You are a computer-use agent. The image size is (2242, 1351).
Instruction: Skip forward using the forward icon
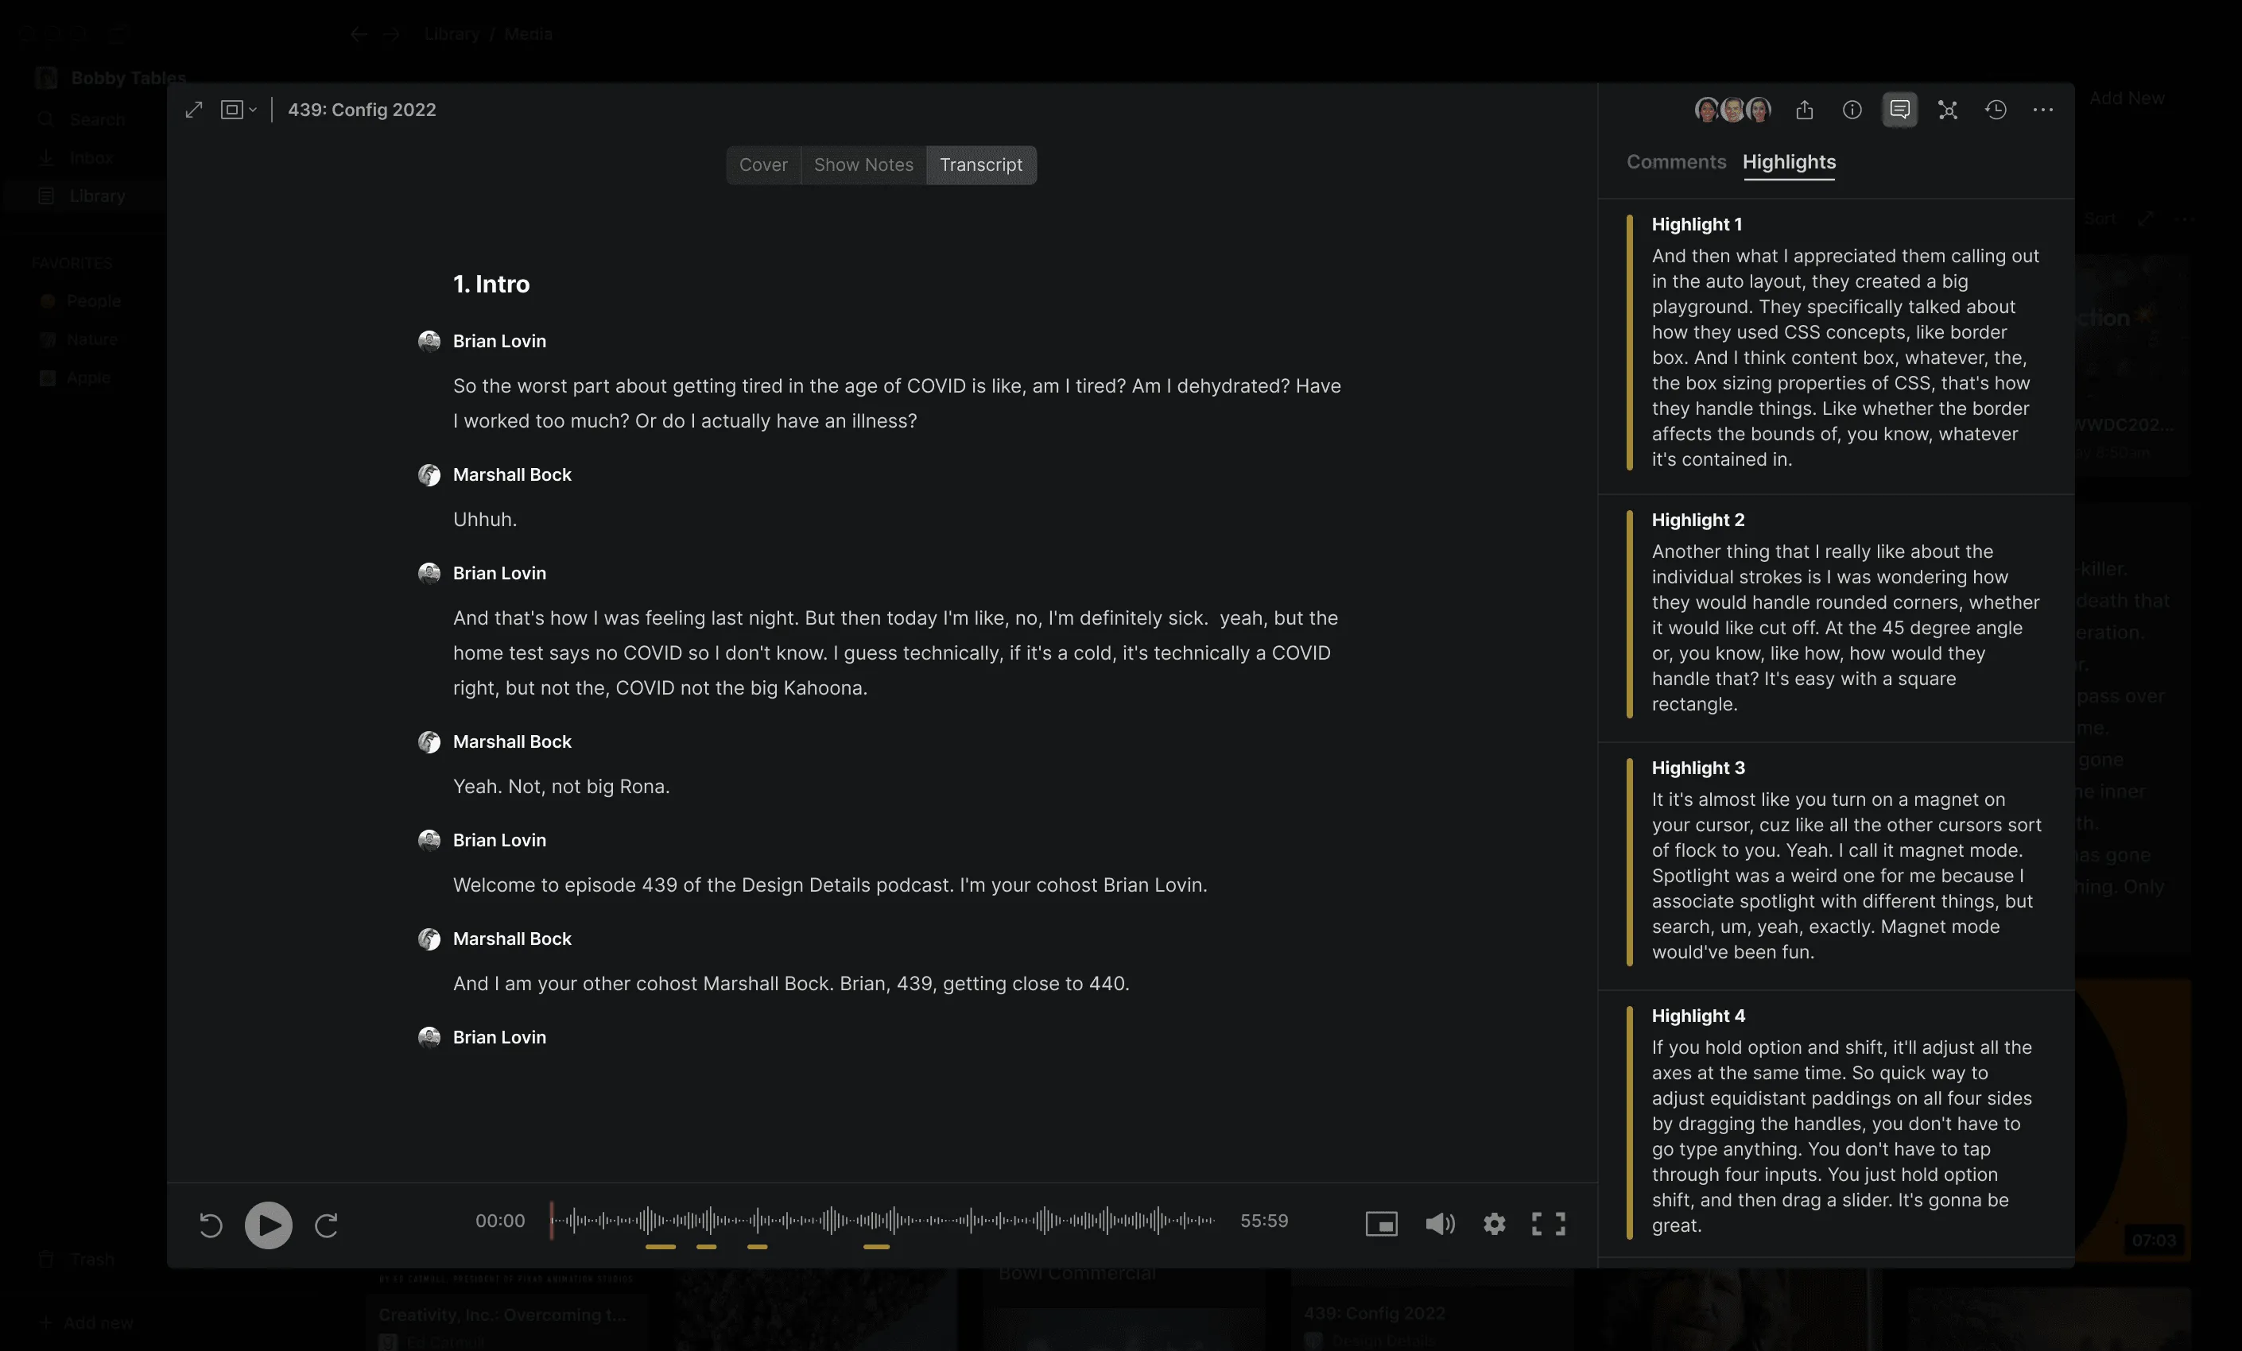tap(327, 1225)
